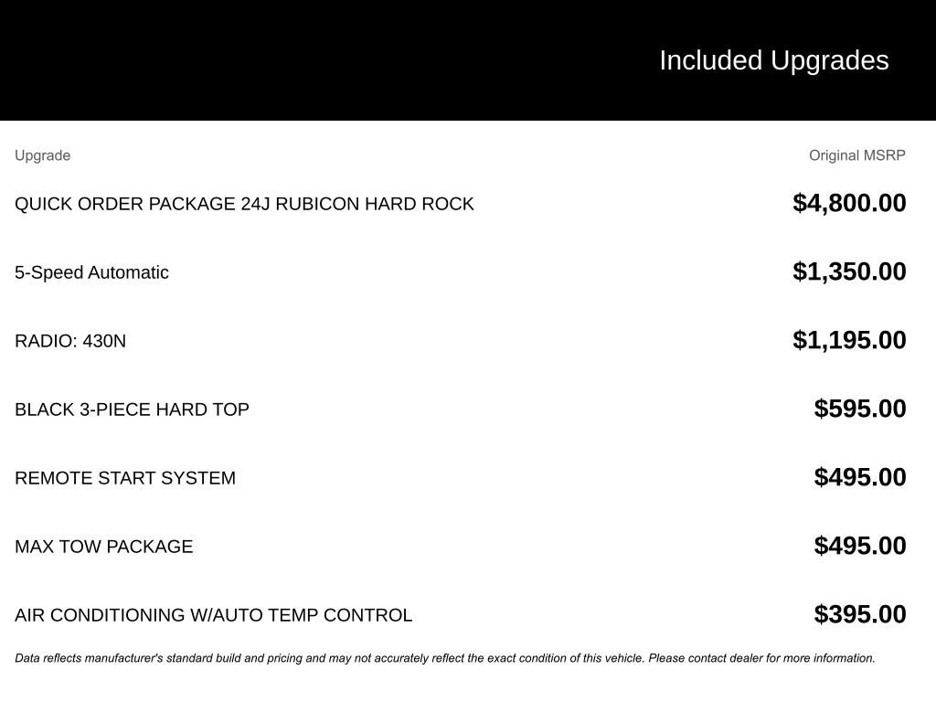Screen dimensions: 936x702
Task: Select the Remote Start System upgrade
Action: coord(125,478)
